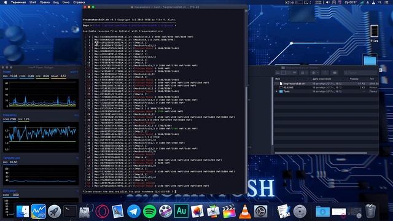Screen dimensions: 393x221
Task: Launch Launchpad rocket icon in dock
Action: (54, 211)
